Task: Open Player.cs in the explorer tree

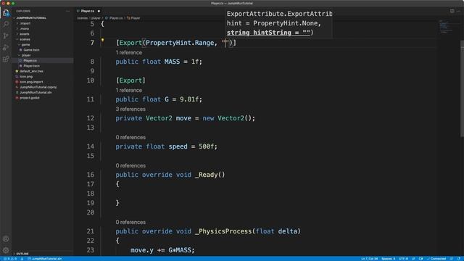Action: 30,61
